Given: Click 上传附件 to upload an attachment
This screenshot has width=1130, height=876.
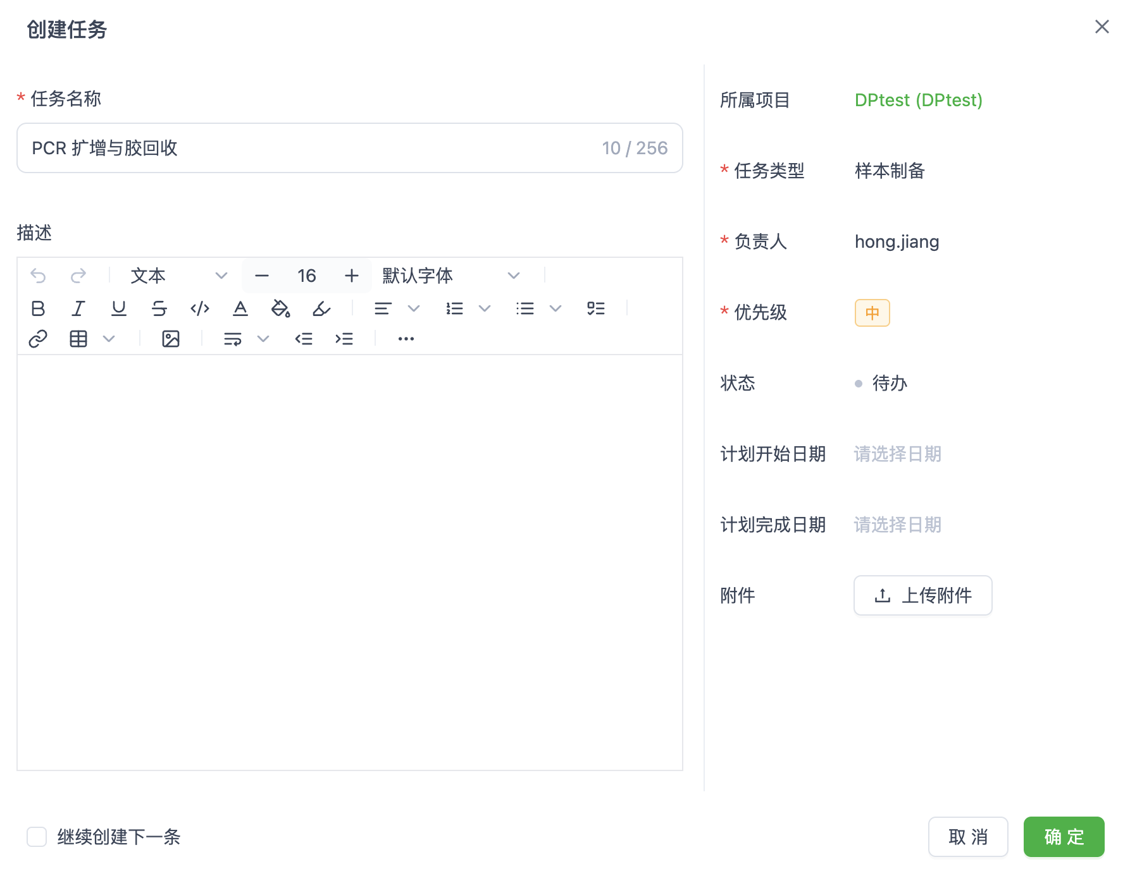Looking at the screenshot, I should click(922, 595).
